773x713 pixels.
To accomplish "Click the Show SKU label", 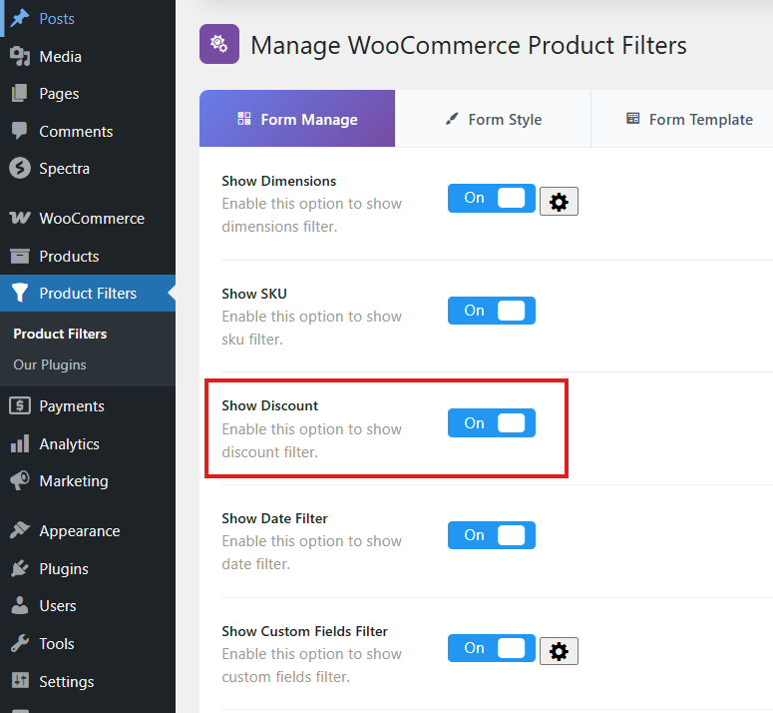I will click(x=254, y=294).
